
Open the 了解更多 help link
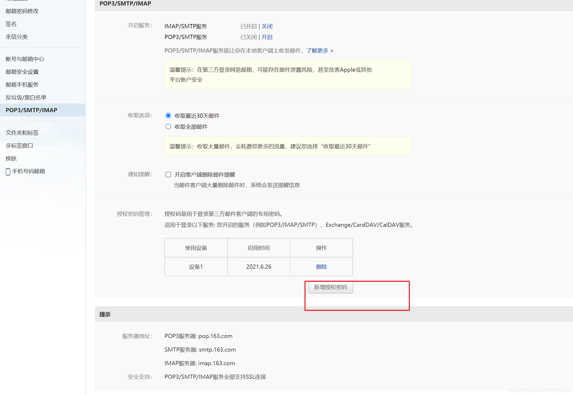(317, 50)
